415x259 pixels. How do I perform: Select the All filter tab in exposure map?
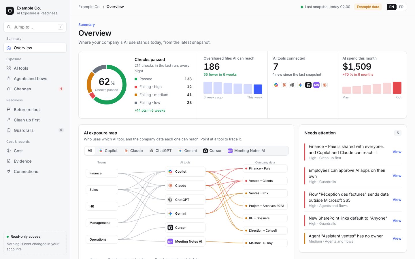[90, 151]
